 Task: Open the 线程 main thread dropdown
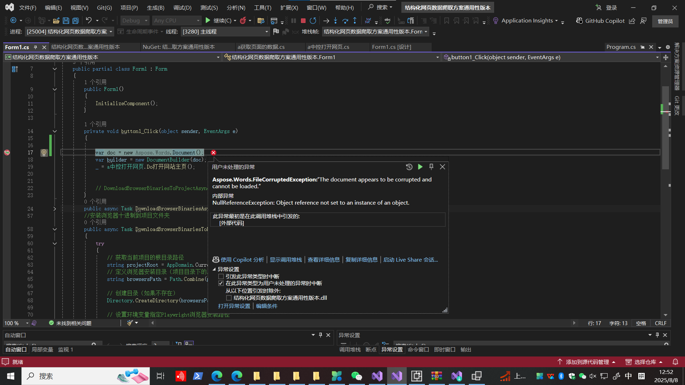point(267,32)
